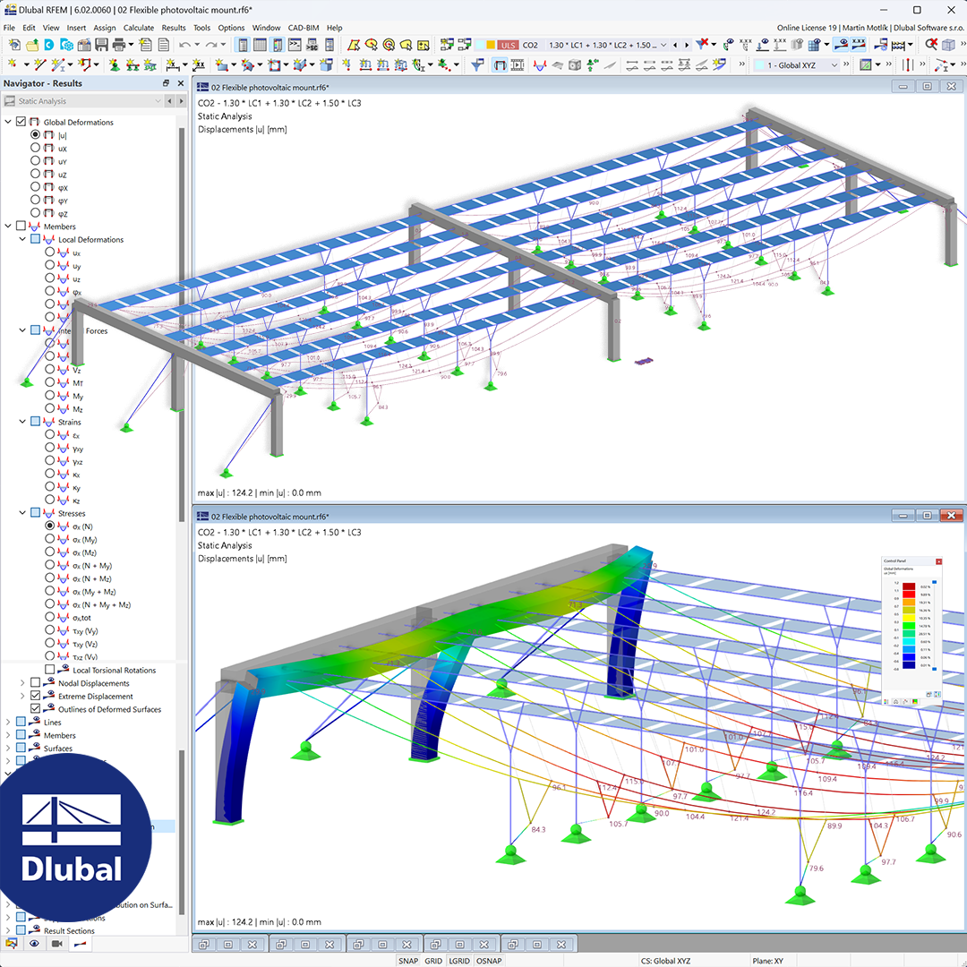Expand the Nodal Displacements tree node
The height and width of the screenshot is (967, 967).
pyautogui.click(x=22, y=682)
